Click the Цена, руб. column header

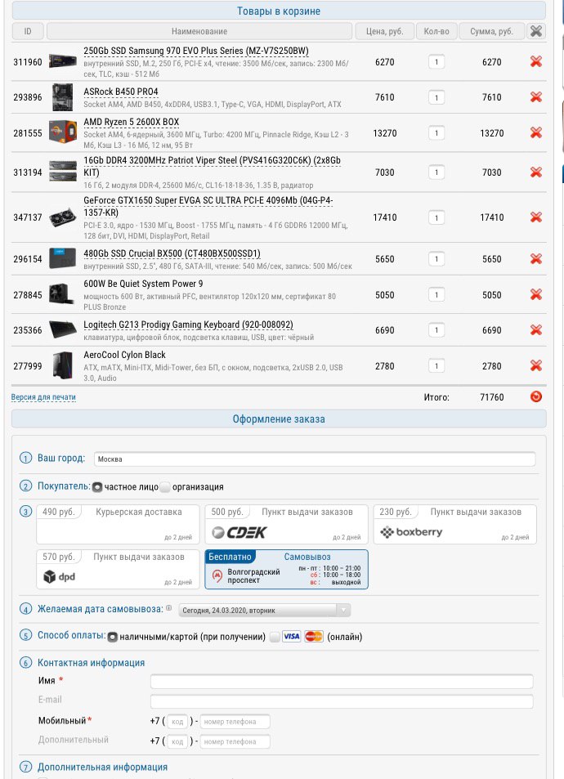[x=385, y=31]
